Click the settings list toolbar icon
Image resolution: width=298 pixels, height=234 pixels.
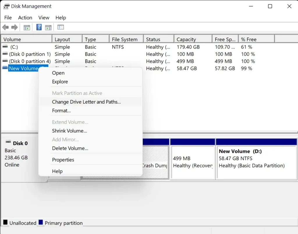tap(61, 27)
